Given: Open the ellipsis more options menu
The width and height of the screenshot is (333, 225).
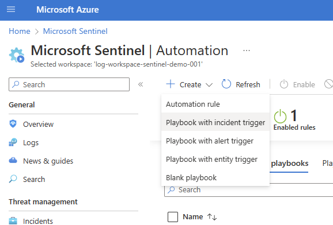Looking at the screenshot, I should [247, 51].
